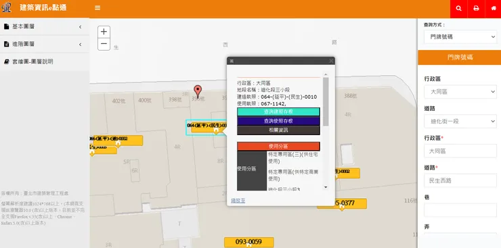Open the 道路 迪化街一段 dropdown
This screenshot has width=501, height=248.
(460, 122)
